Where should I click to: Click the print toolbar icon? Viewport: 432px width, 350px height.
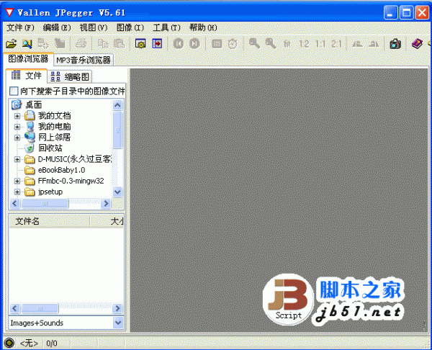(81, 44)
